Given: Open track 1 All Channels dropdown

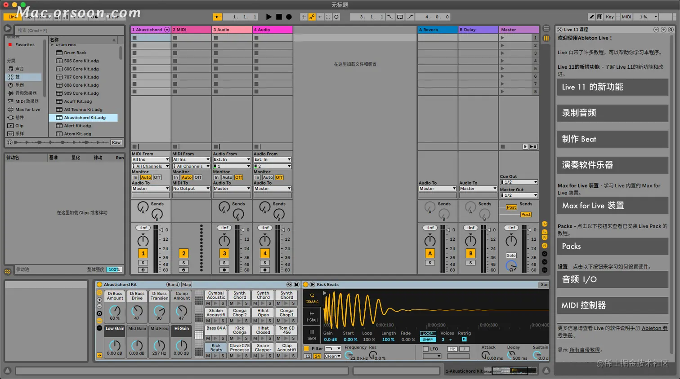Looking at the screenshot, I should click(x=151, y=166).
